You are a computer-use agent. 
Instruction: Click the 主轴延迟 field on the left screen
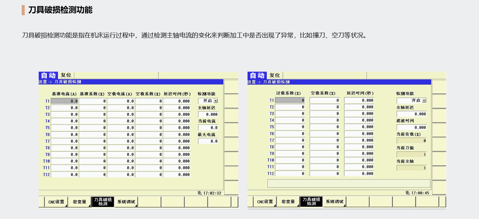point(208,114)
